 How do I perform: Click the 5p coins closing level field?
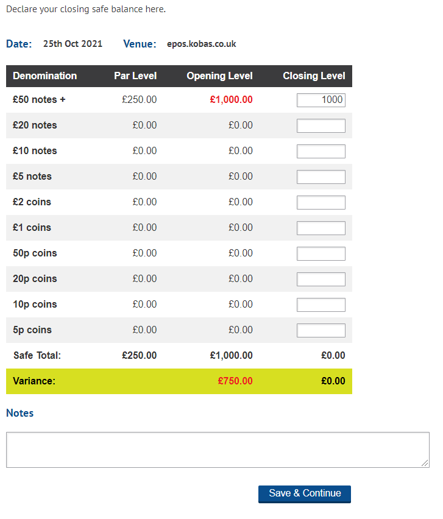point(321,330)
